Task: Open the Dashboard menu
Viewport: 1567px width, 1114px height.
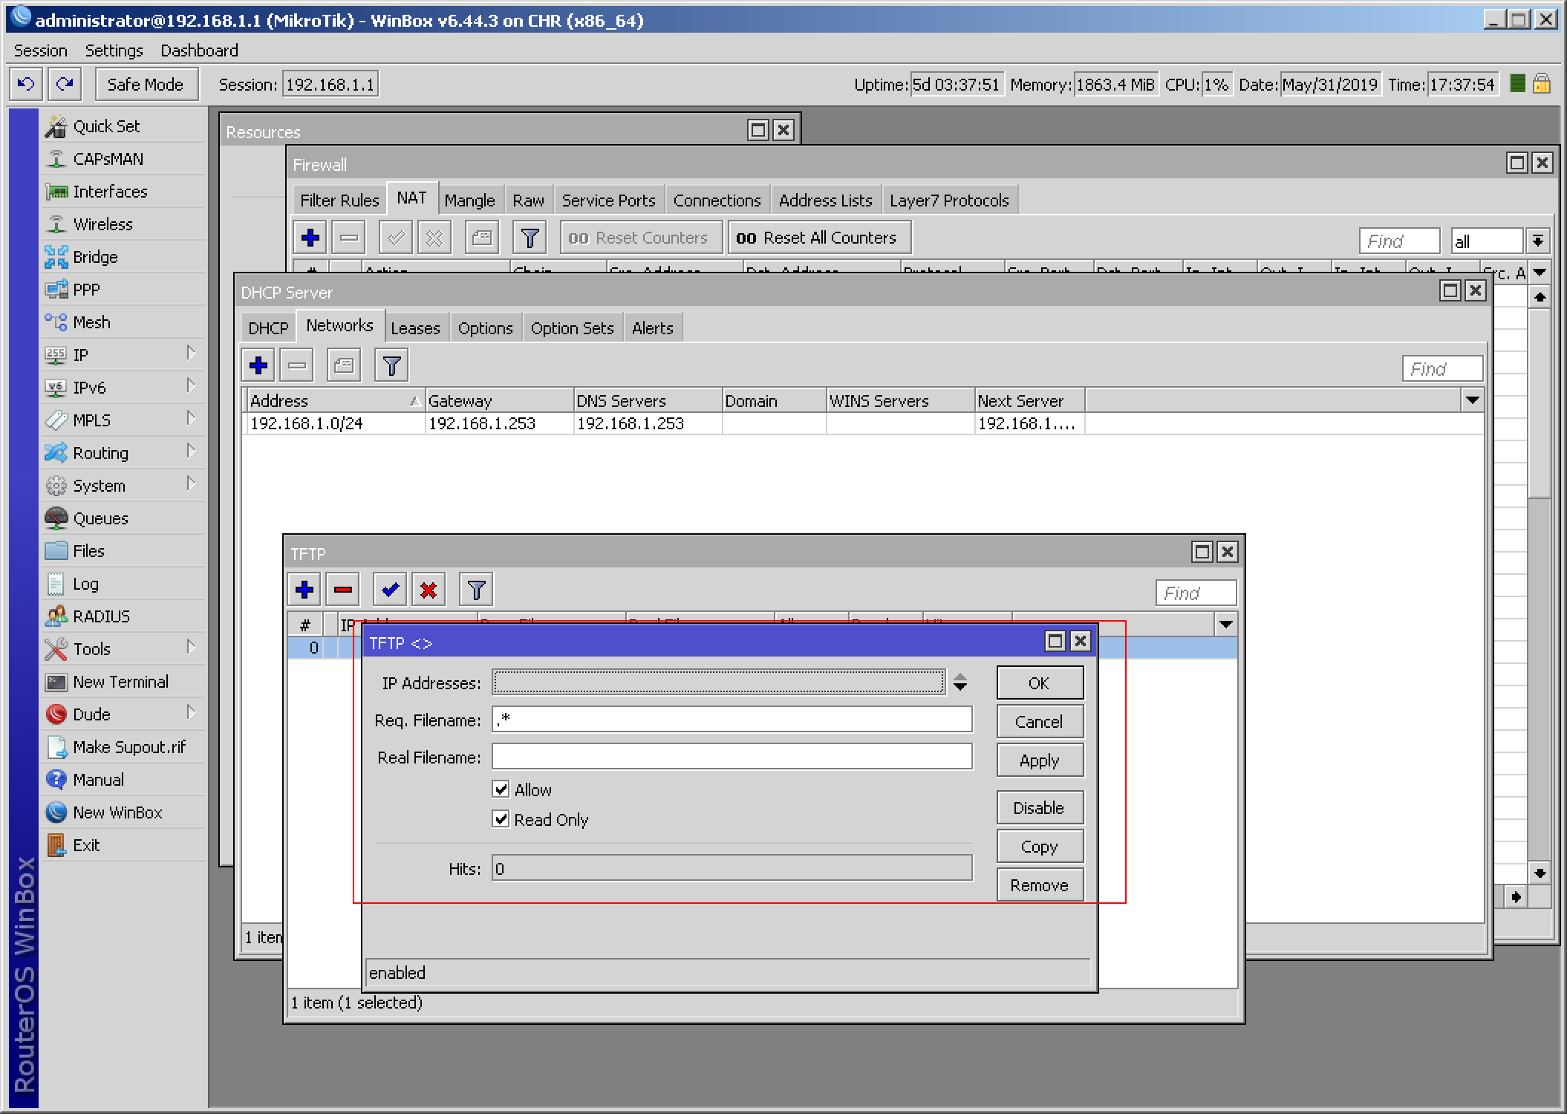Action: [x=199, y=51]
